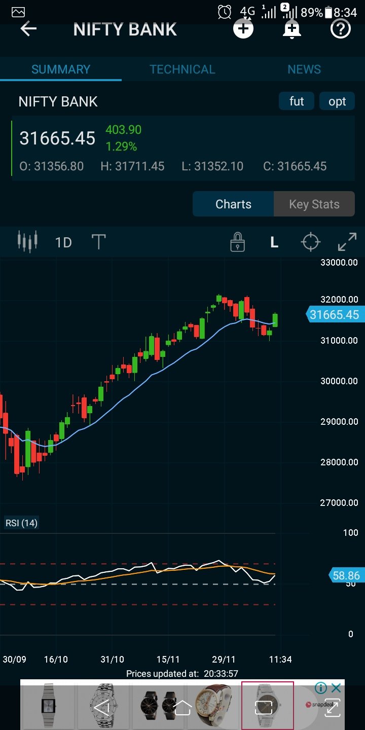Tap the fut futures button

(x=297, y=101)
